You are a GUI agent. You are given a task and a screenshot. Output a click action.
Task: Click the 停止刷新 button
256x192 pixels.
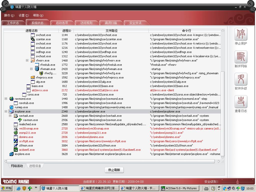click(114, 170)
